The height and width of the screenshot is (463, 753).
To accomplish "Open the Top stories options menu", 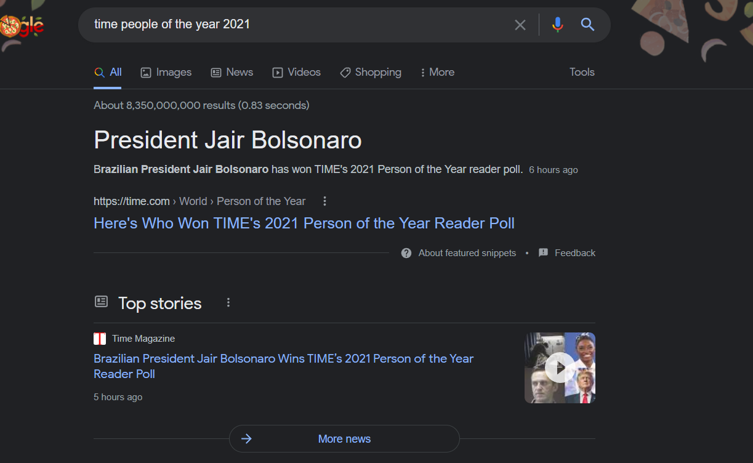I will click(x=228, y=302).
